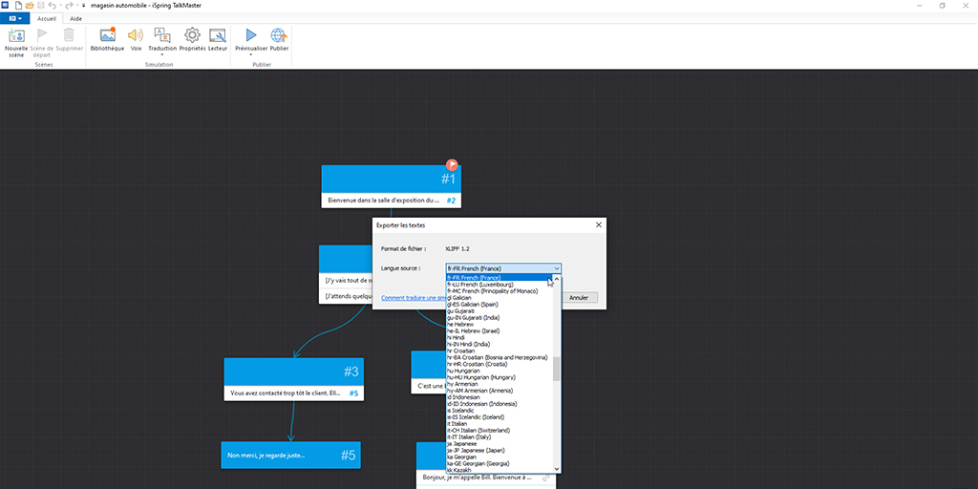Click Prévisualiser play button

pyautogui.click(x=251, y=35)
